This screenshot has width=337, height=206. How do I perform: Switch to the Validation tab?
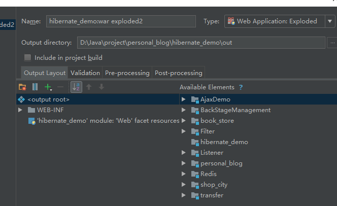(85, 73)
